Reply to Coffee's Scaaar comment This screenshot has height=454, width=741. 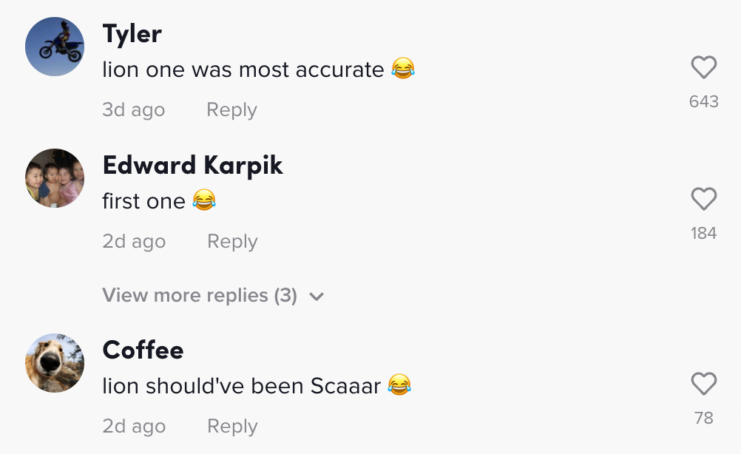click(232, 427)
